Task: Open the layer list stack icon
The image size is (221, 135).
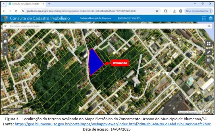Action: click(211, 18)
